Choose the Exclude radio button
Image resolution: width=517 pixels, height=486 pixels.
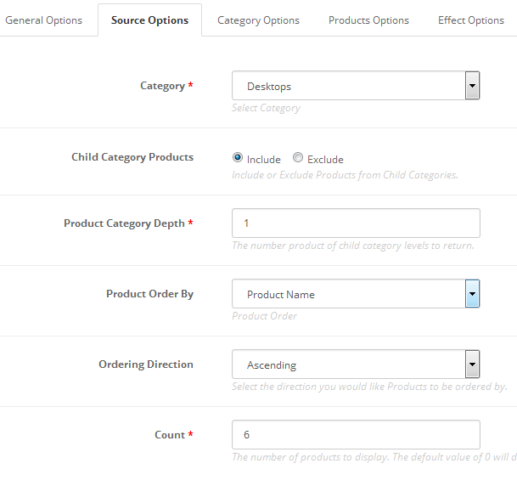click(x=298, y=158)
